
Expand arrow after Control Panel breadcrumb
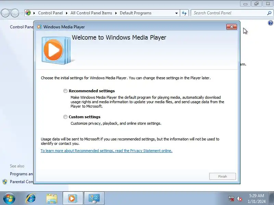[66, 13]
